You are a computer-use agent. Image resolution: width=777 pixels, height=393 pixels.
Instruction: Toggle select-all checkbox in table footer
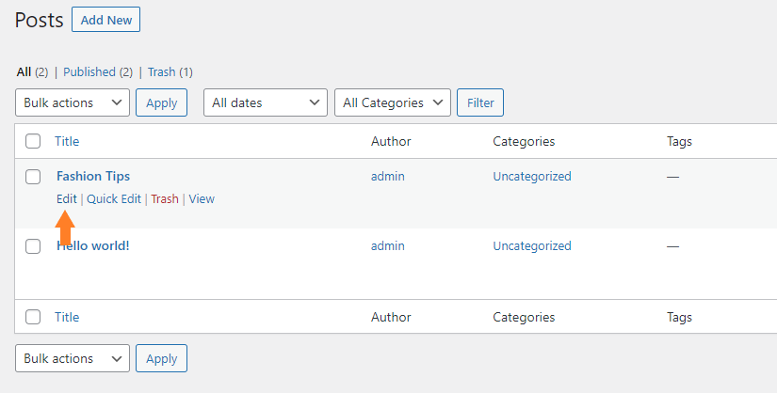pyautogui.click(x=33, y=317)
